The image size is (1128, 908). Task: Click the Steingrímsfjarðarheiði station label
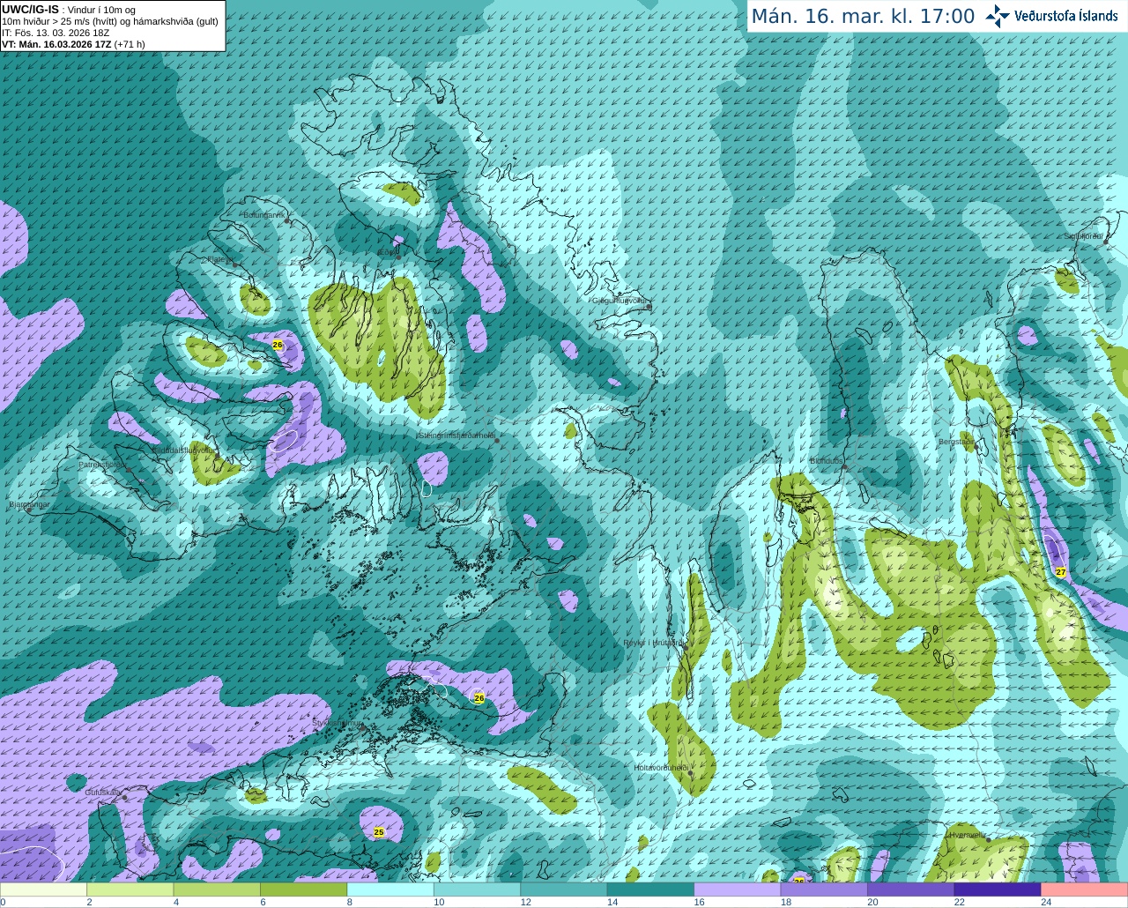[456, 435]
